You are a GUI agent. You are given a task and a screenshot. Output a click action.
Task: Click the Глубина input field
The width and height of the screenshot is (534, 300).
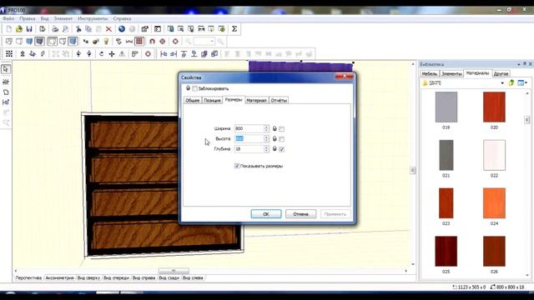[249, 149]
